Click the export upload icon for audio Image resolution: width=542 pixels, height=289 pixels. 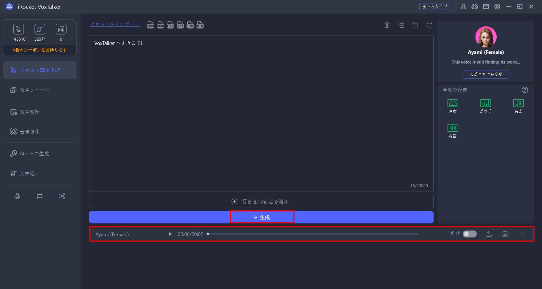pos(489,234)
